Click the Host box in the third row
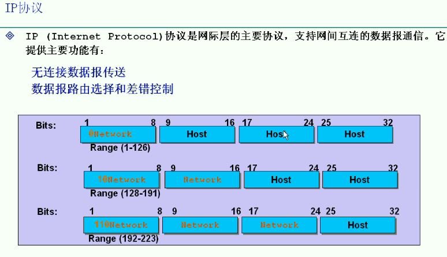447x257 pixels. pyautogui.click(x=357, y=225)
